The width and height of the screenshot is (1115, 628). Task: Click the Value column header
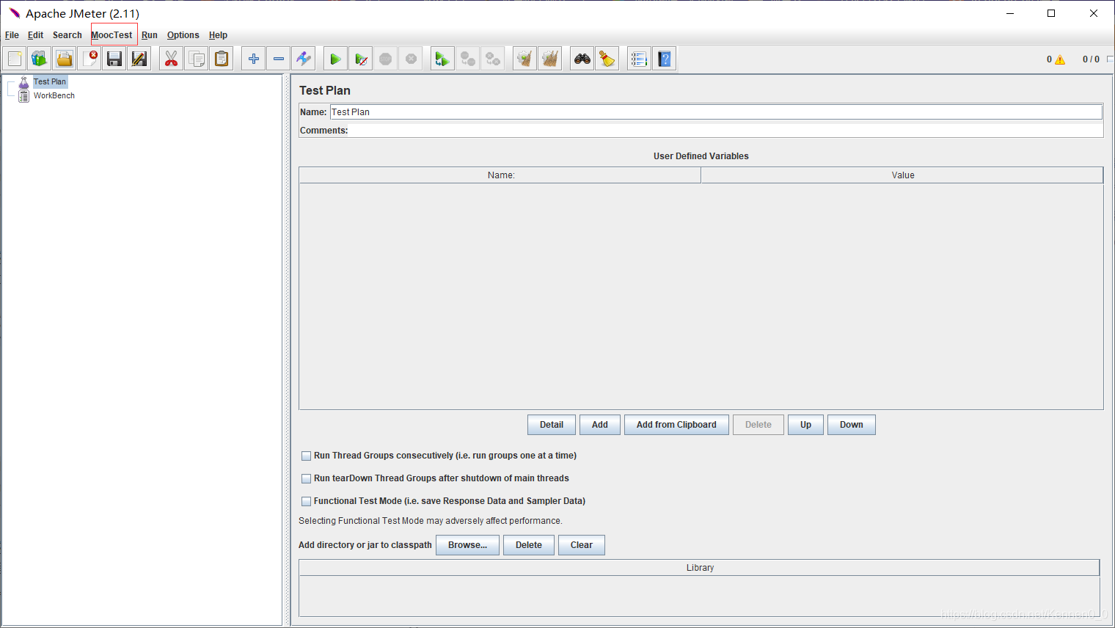click(902, 175)
